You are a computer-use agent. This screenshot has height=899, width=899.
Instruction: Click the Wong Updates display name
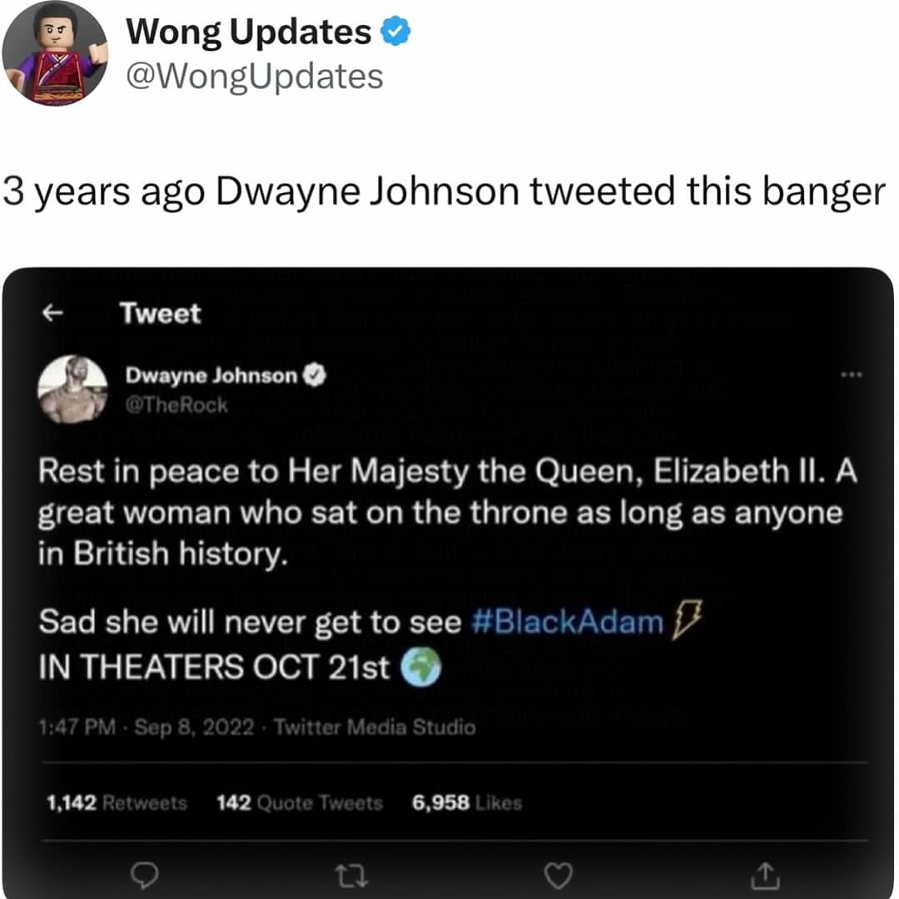[x=249, y=32]
